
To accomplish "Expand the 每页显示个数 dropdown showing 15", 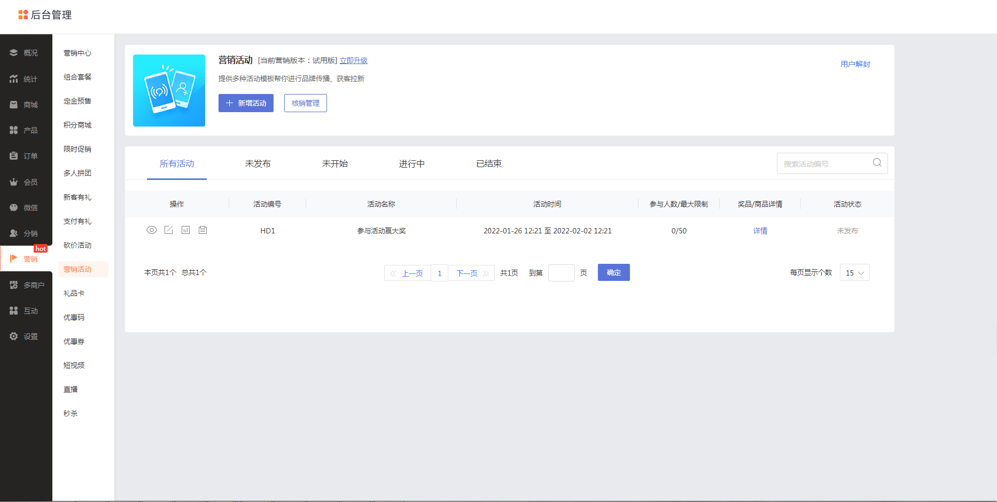I will pos(854,273).
